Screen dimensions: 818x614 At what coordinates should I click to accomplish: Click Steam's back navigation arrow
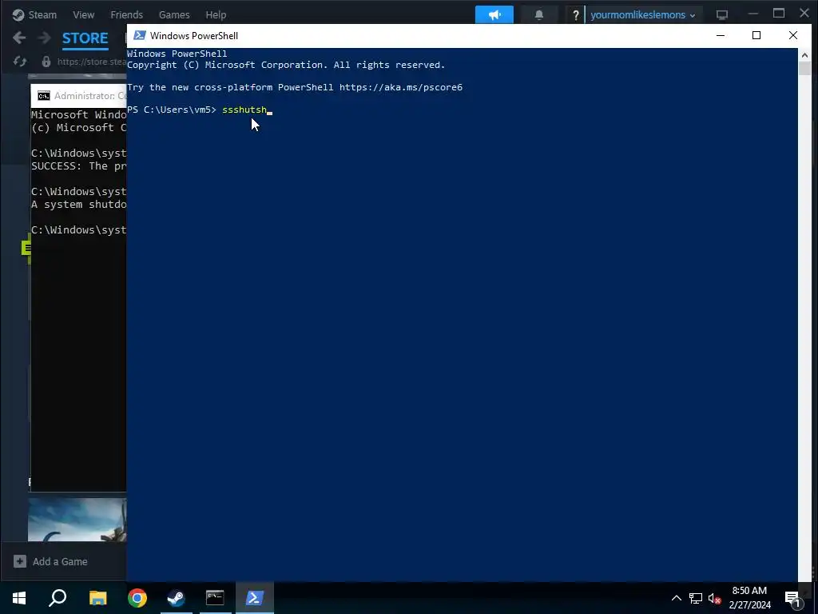[19, 38]
